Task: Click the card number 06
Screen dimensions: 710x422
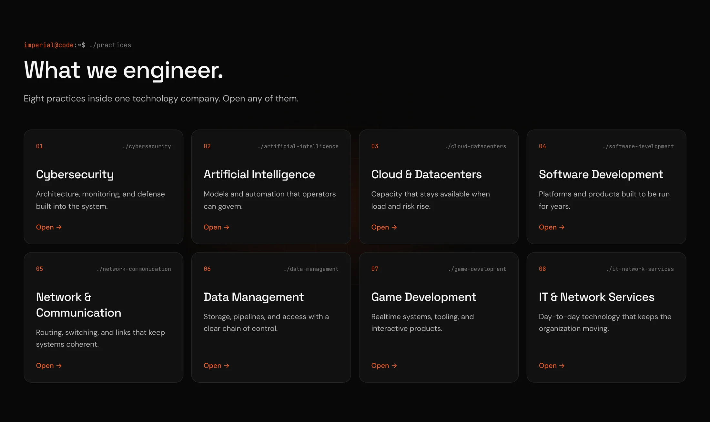Action: (x=207, y=269)
